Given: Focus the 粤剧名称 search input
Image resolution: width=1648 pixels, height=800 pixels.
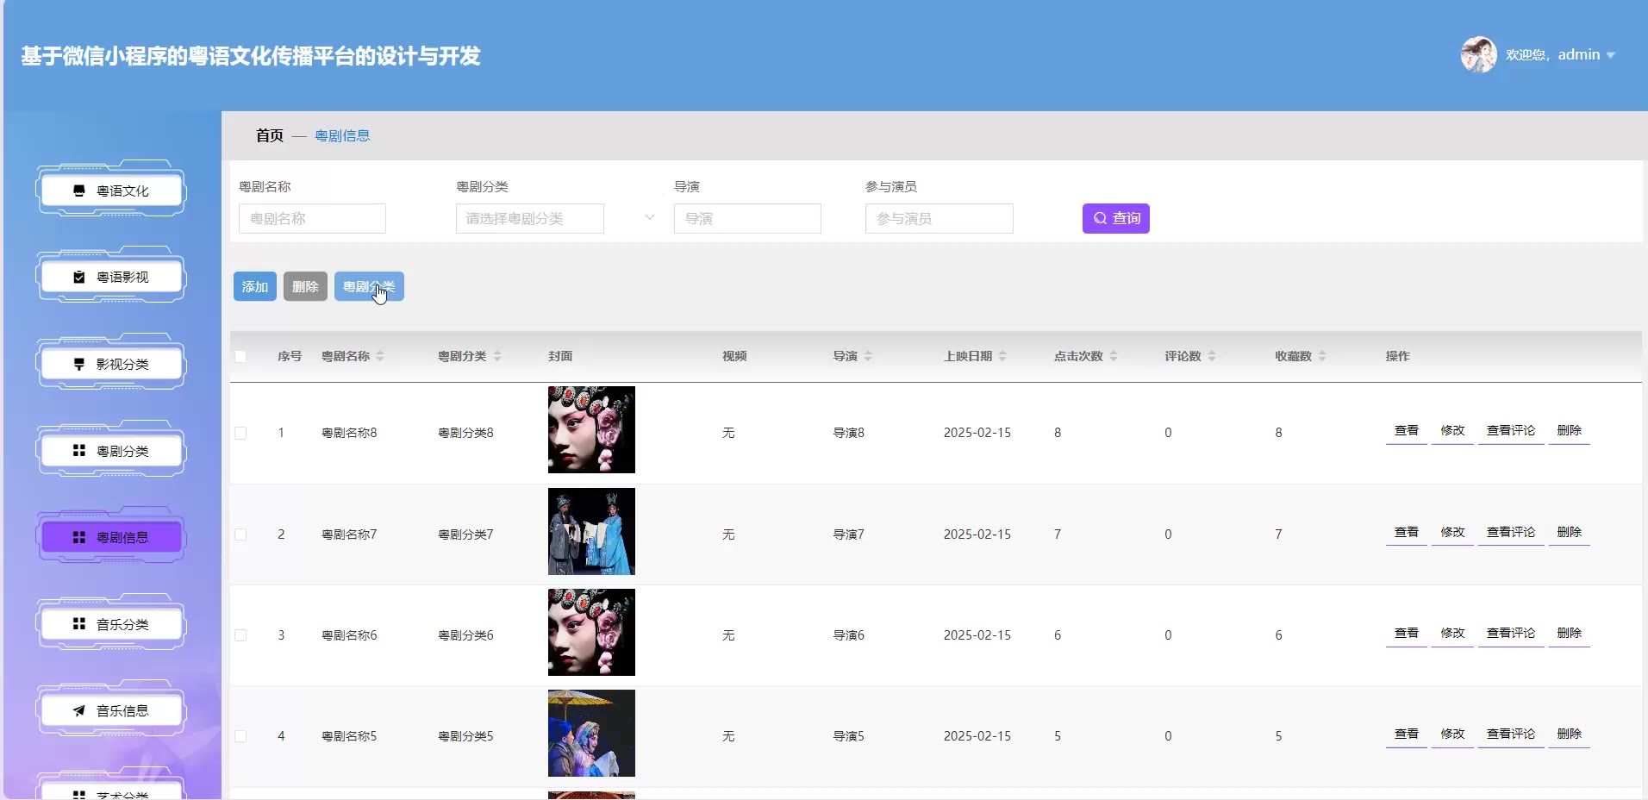Looking at the screenshot, I should [312, 218].
